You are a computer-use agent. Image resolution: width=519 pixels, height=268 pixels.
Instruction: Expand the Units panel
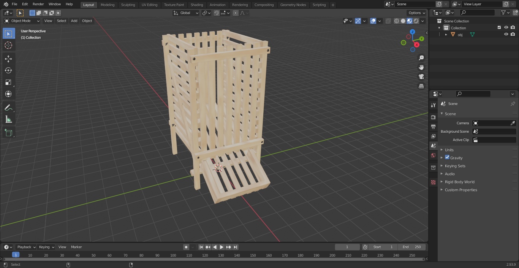tap(449, 150)
